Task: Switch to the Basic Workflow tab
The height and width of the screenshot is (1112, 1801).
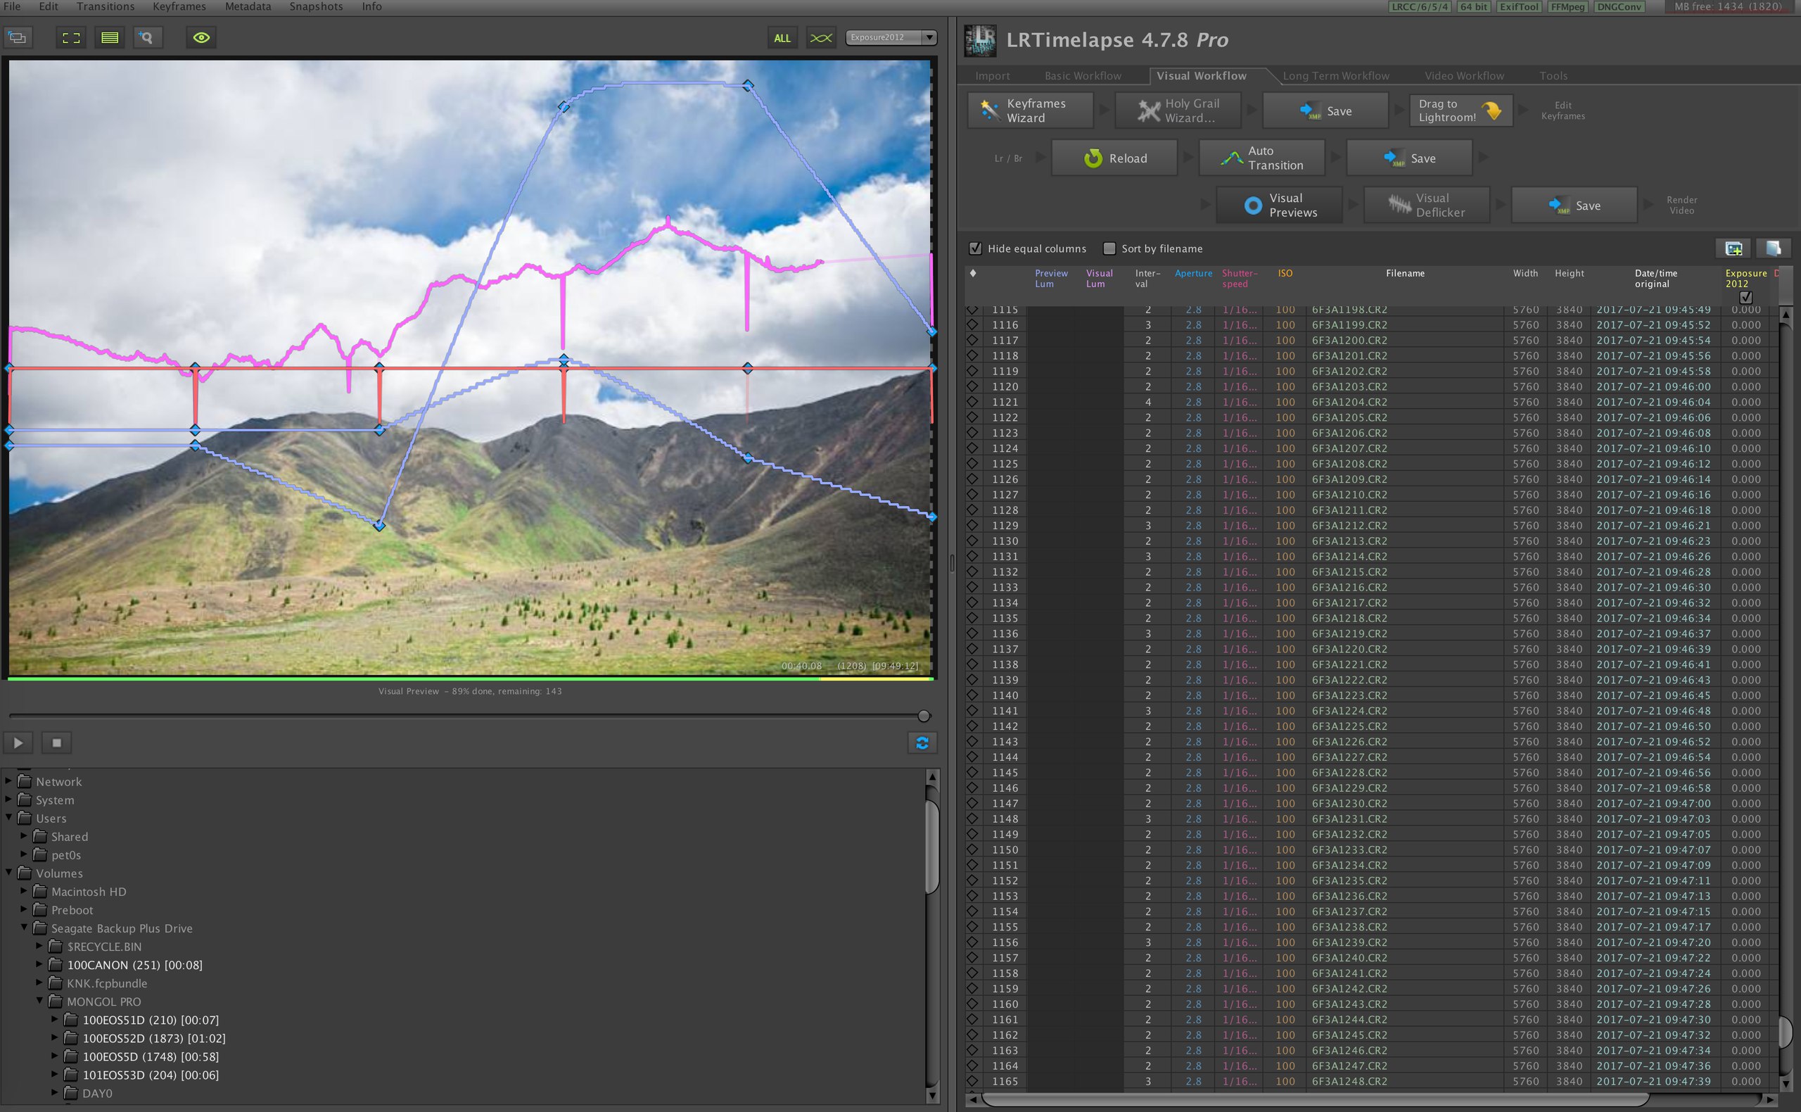Action: point(1083,76)
